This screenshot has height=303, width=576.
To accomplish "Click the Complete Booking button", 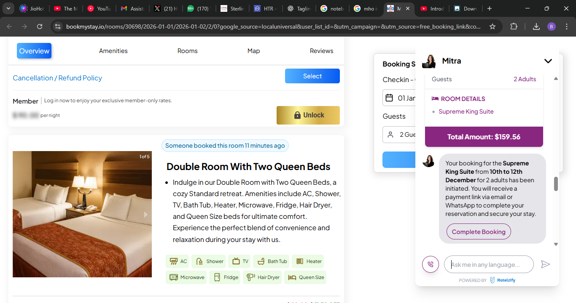I will tap(479, 232).
